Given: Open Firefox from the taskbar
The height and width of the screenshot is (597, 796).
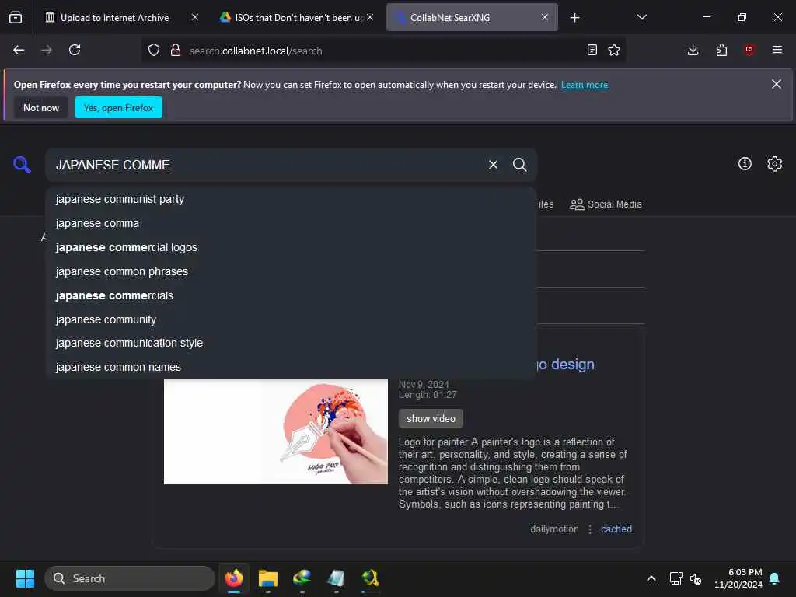Looking at the screenshot, I should (x=233, y=578).
